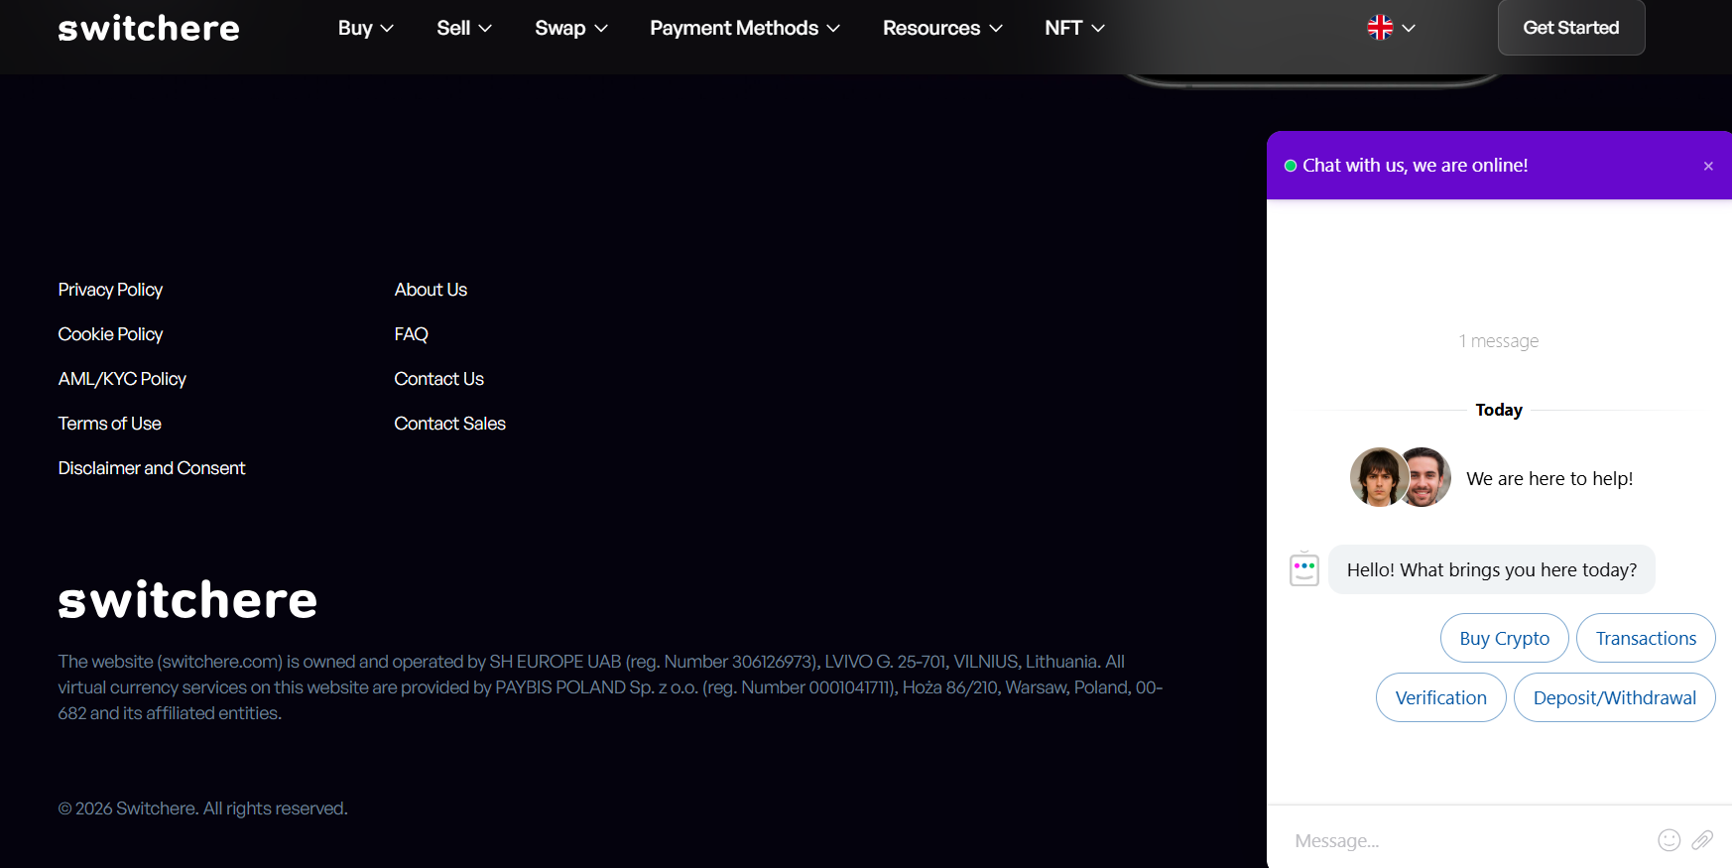Image resolution: width=1732 pixels, height=868 pixels.
Task: Click the 'Today' date separator
Action: (1499, 410)
